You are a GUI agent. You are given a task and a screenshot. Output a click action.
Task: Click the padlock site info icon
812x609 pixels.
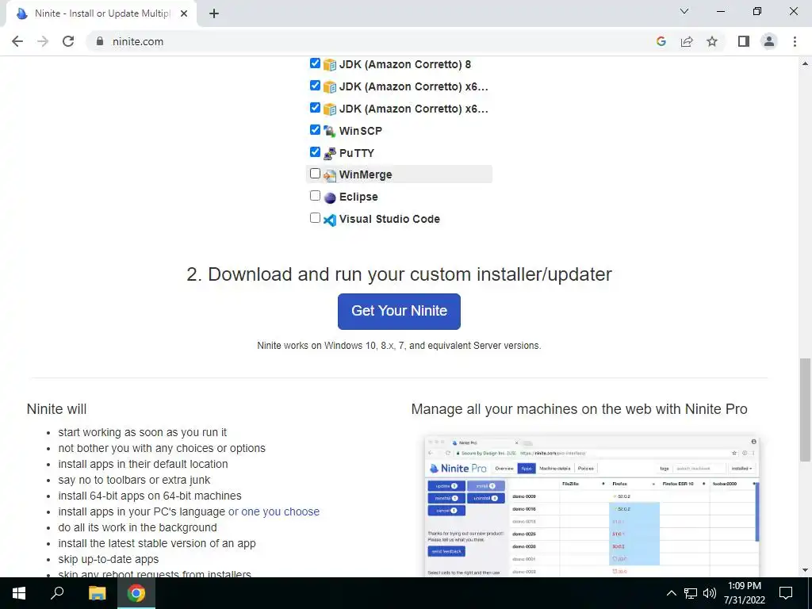coord(100,41)
